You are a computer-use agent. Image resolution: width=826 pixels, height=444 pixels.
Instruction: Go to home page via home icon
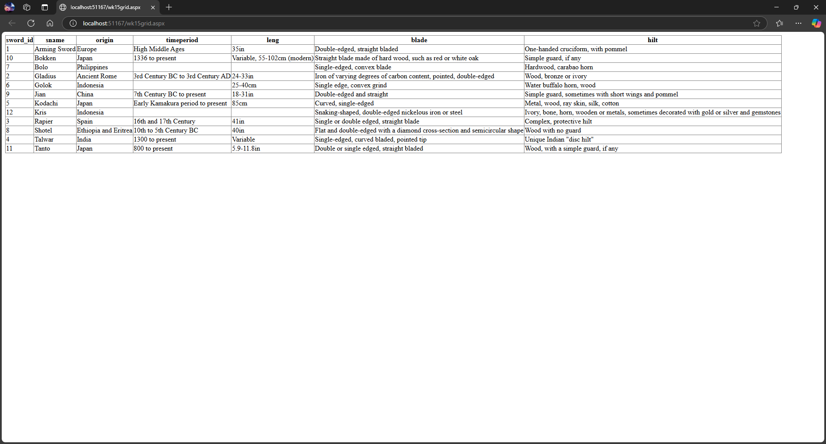coord(50,23)
